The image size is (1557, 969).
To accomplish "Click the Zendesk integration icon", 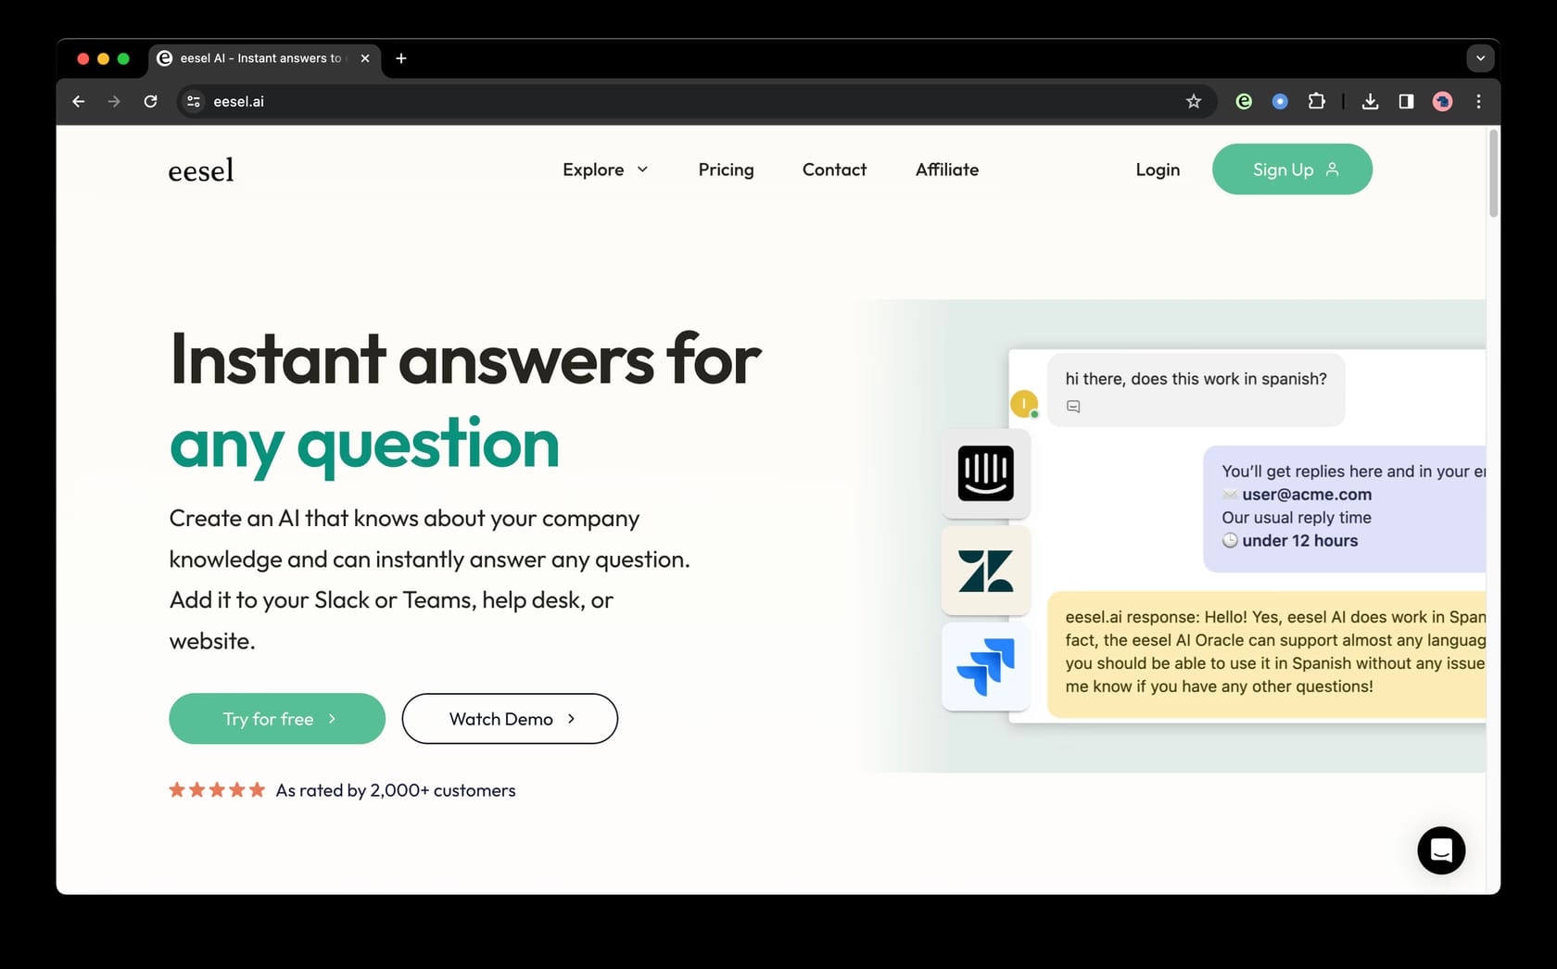I will click(985, 571).
